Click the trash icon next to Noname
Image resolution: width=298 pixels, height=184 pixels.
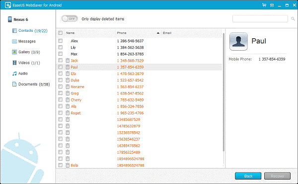point(68,87)
